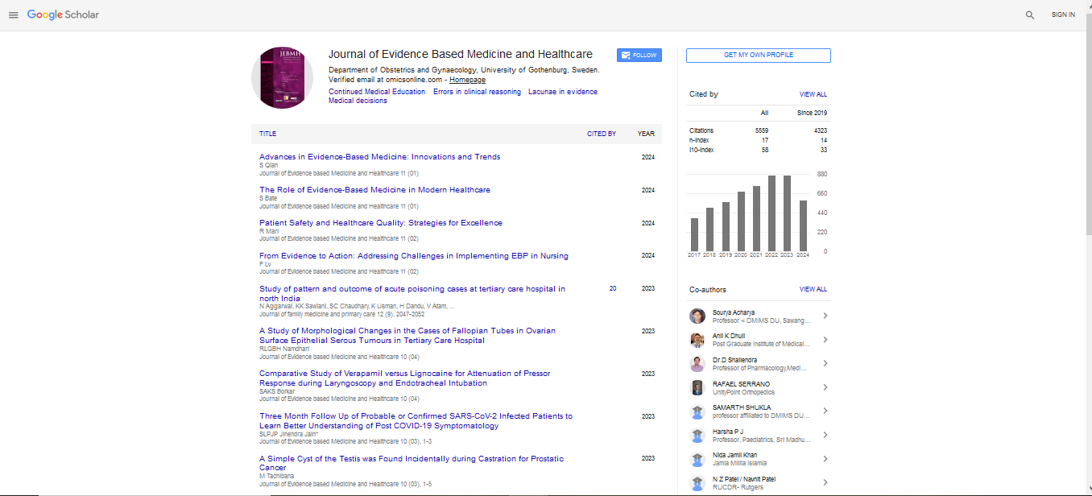Click VIEW ALL in Cited by section
The image size is (1092, 496).
coord(813,95)
